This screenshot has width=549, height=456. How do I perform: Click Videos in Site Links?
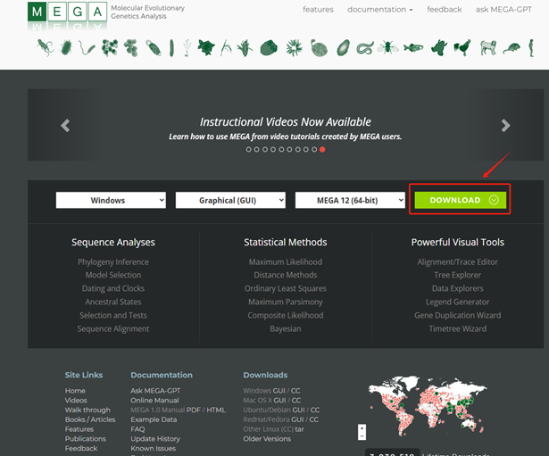tap(76, 400)
